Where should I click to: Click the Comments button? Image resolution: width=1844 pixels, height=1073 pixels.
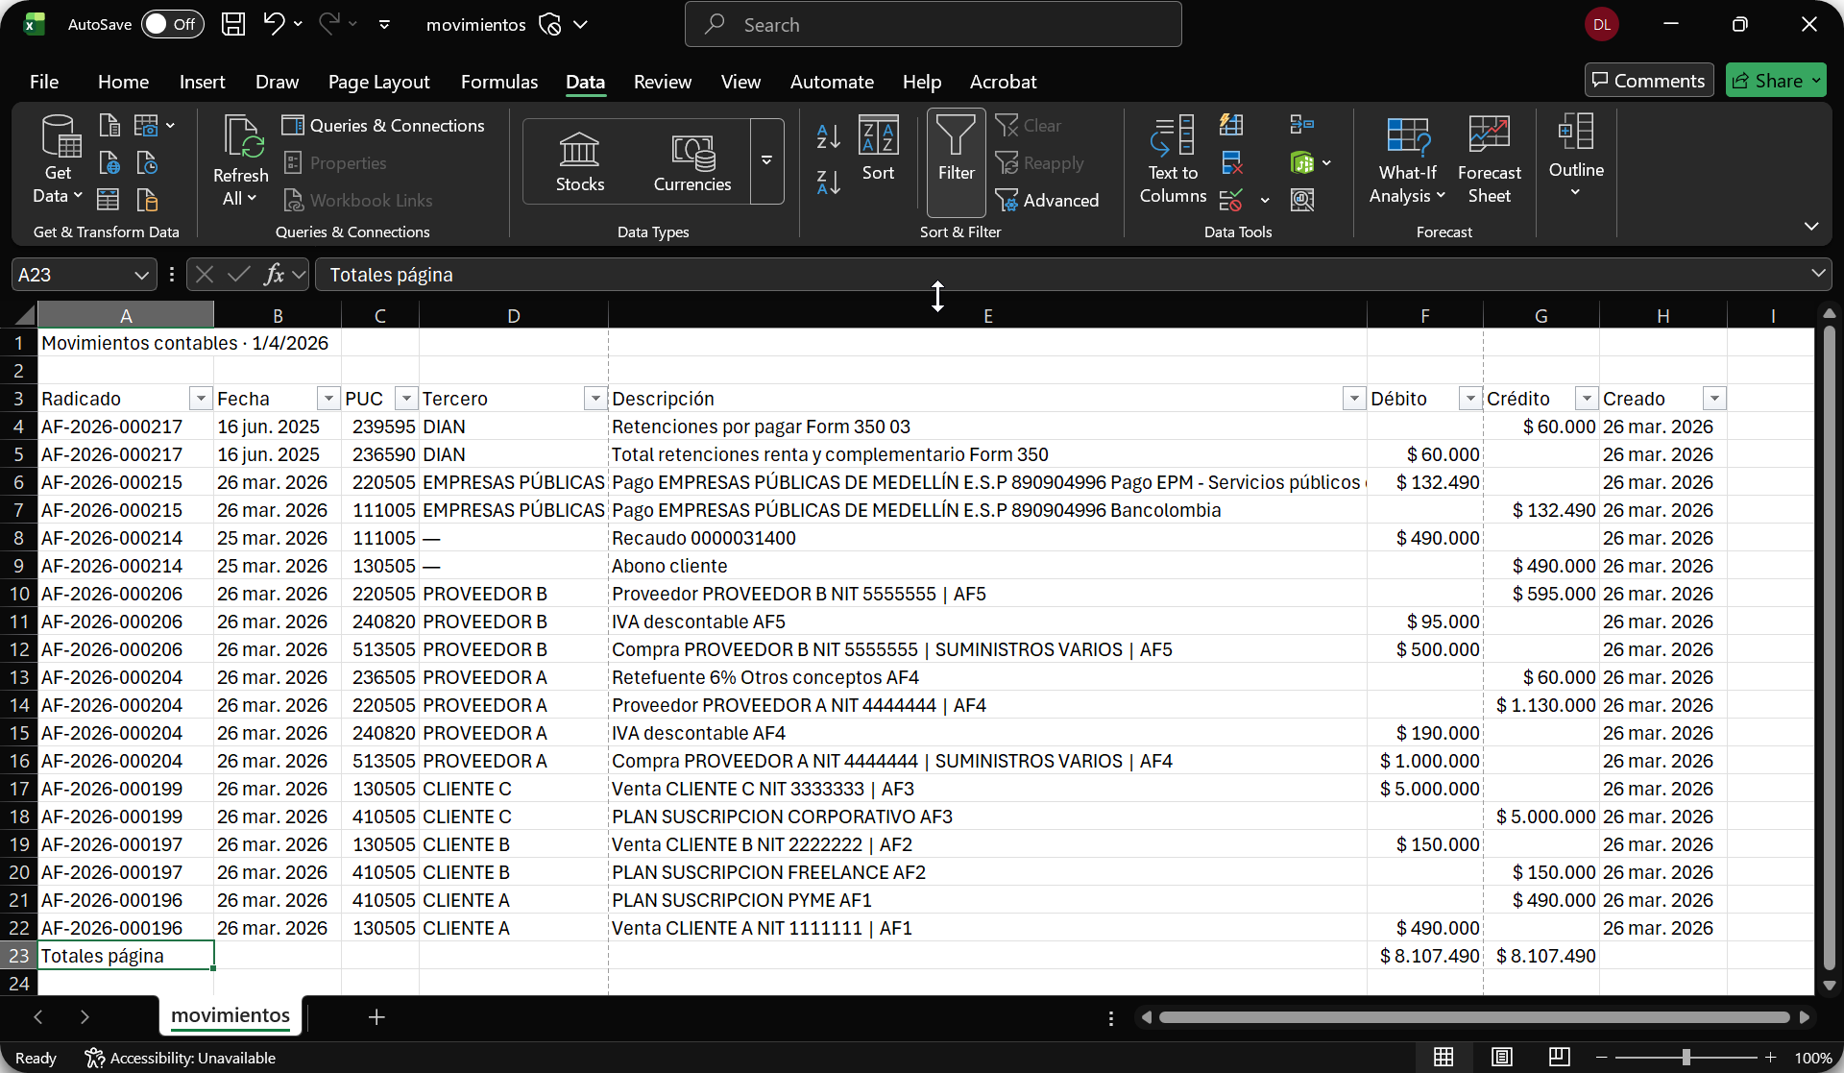1648,81
